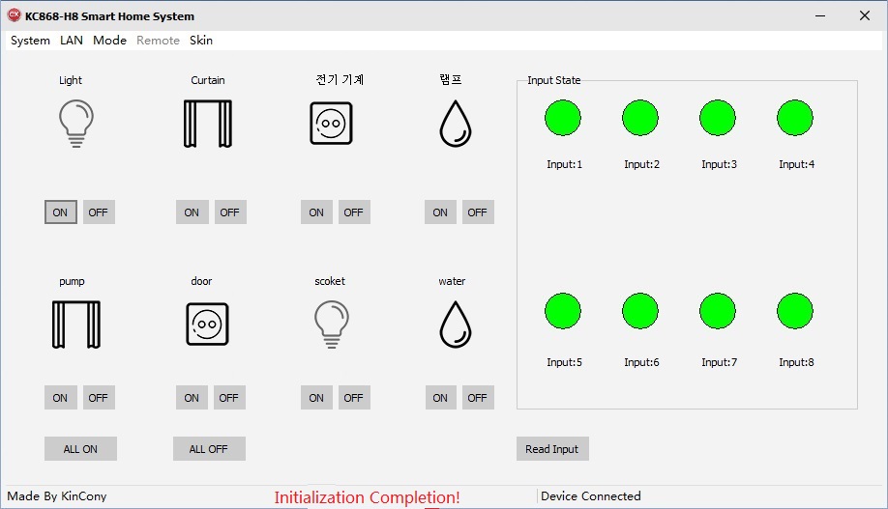
Task: Click the pump channel icon
Action: point(75,325)
